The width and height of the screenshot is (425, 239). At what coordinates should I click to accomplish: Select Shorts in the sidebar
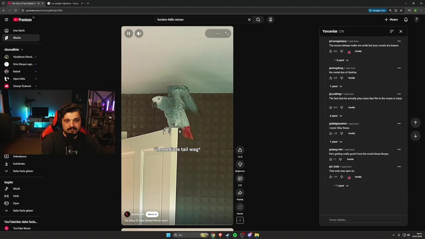[x=21, y=38]
